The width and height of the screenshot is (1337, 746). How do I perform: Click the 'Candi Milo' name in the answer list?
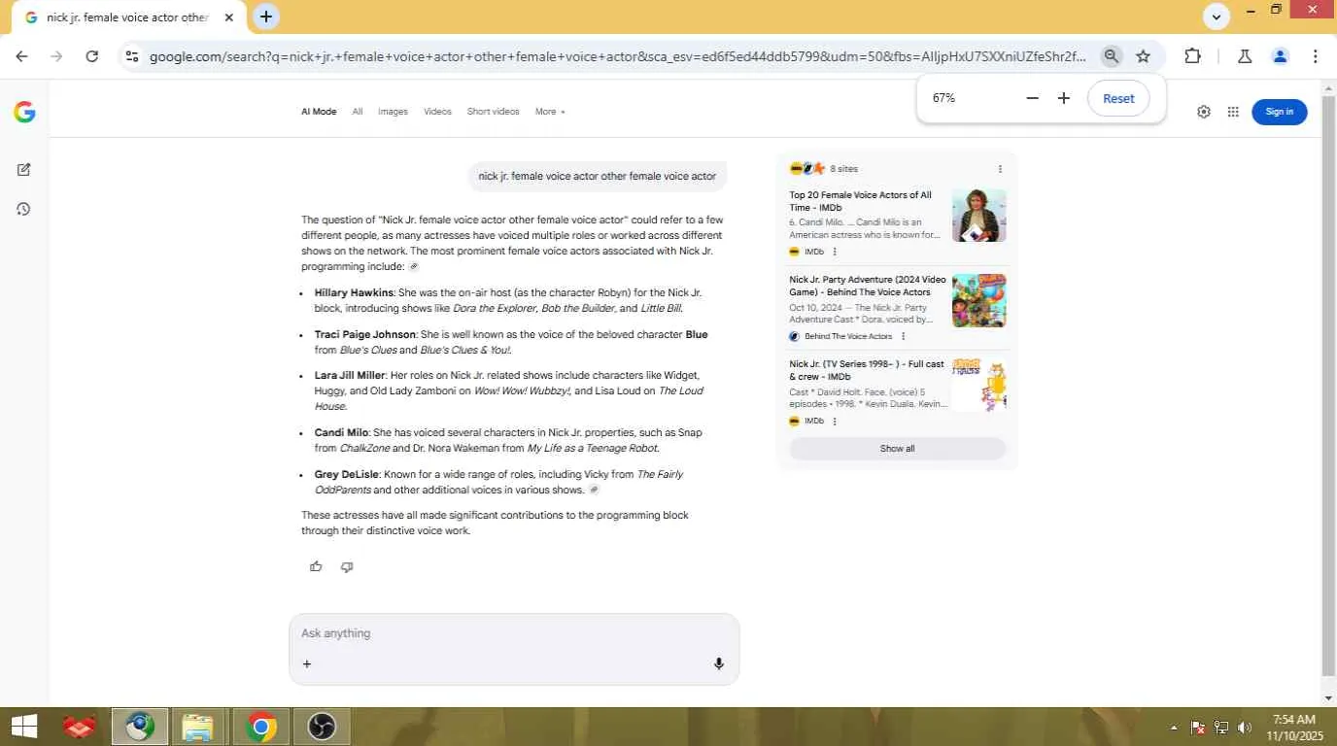pos(341,432)
